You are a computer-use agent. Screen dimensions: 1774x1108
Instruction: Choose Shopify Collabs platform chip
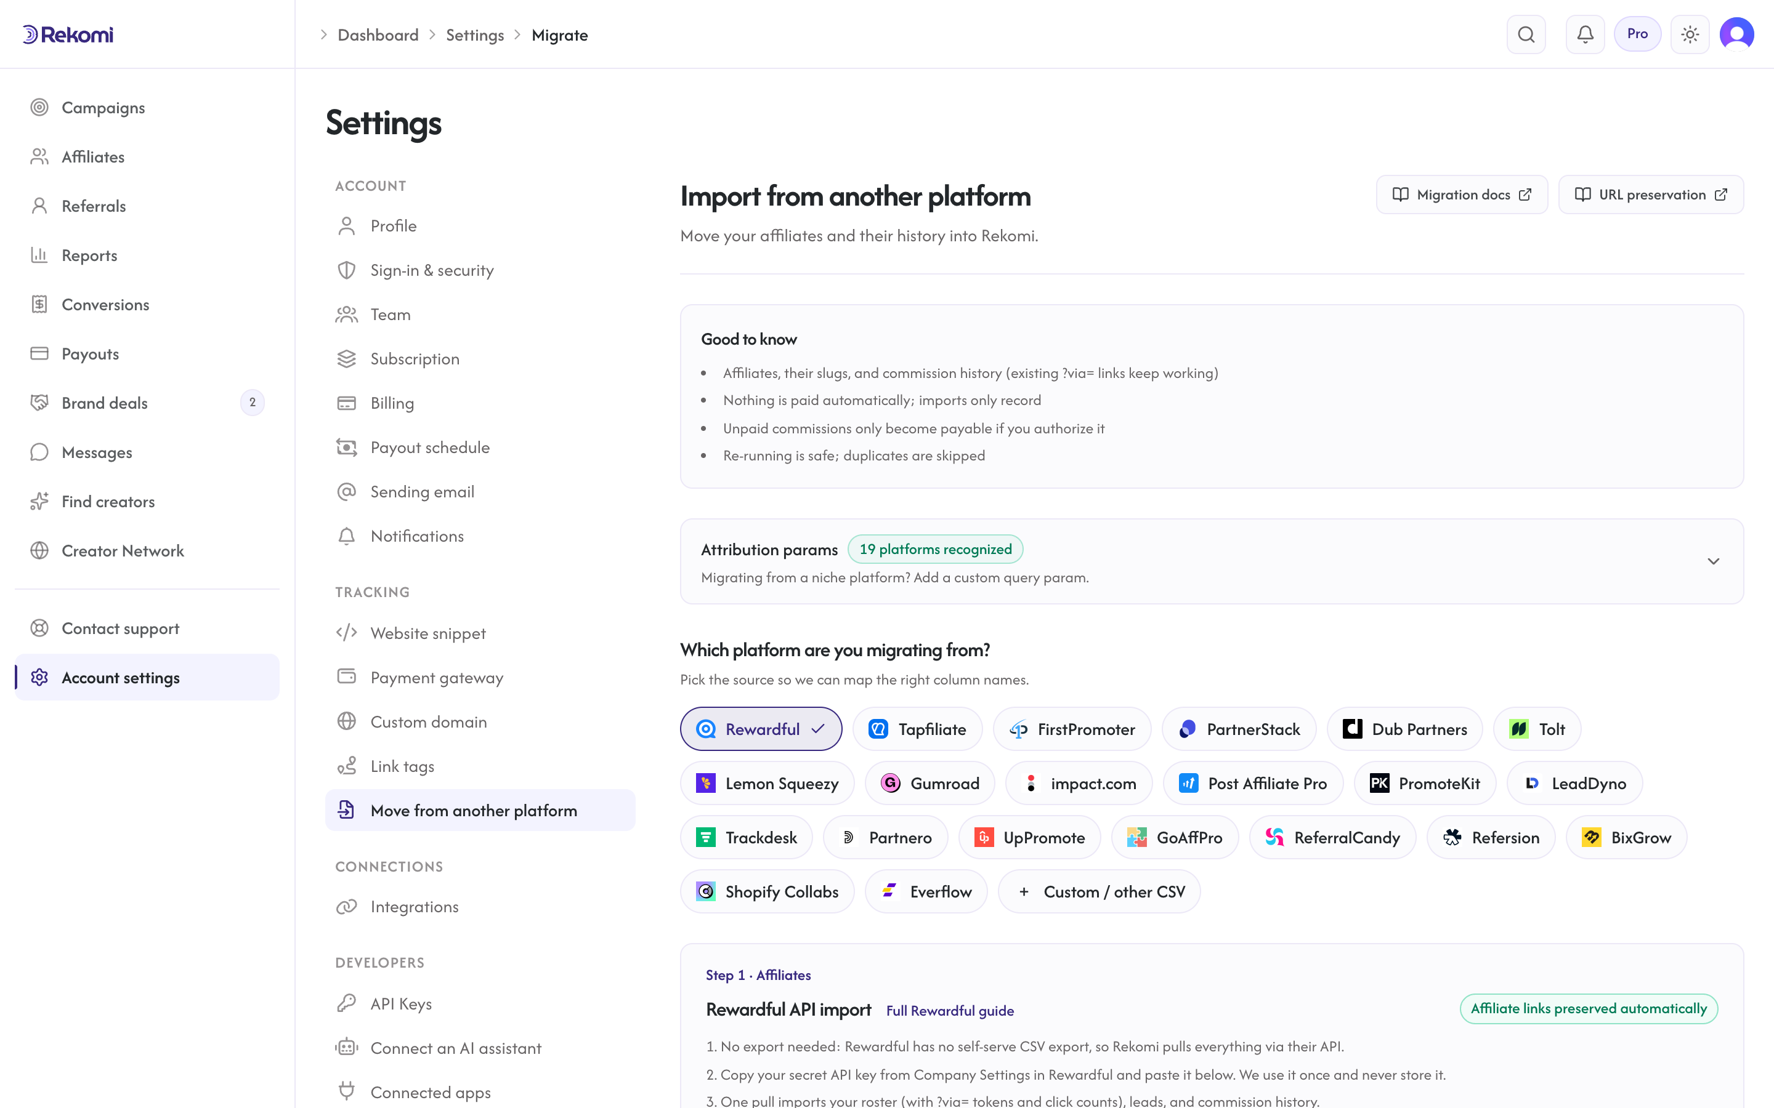pyautogui.click(x=767, y=892)
